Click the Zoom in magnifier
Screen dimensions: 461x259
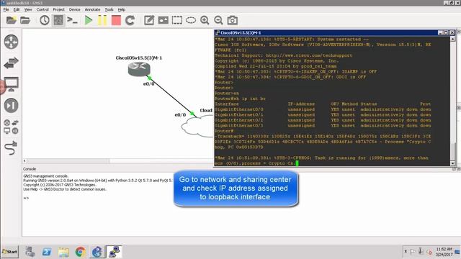pyautogui.click(x=205, y=20)
